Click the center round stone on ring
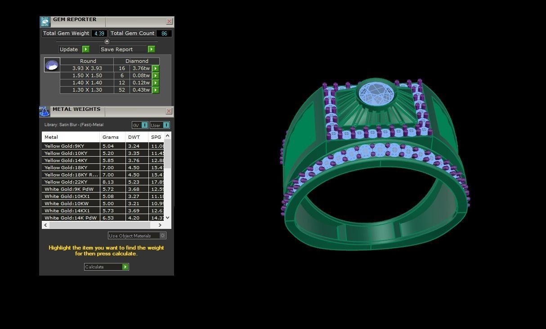Viewport: 546px width, 329px height. pos(376,94)
